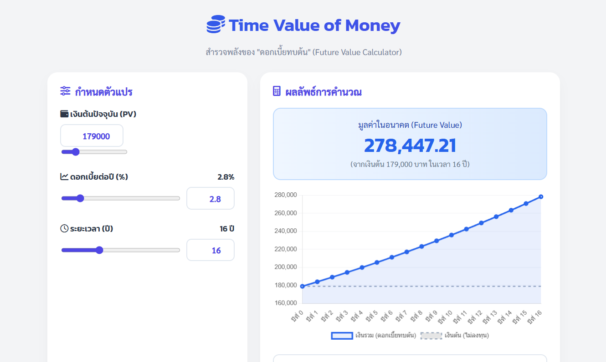The image size is (606, 362).
Task: Adjust the time period years slider
Action: (x=120, y=250)
